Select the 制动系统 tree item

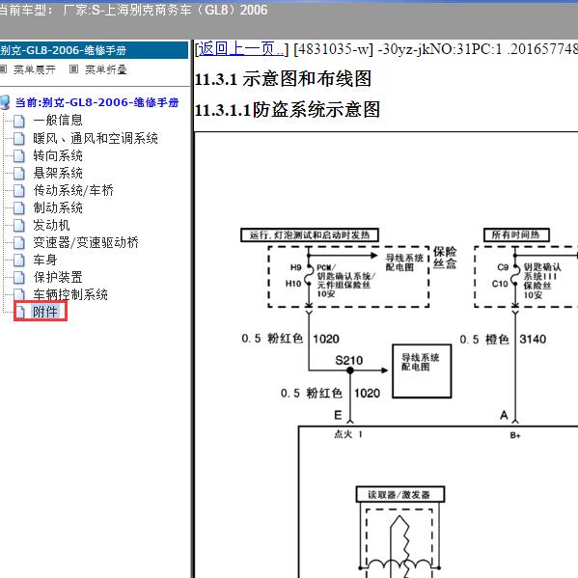click(x=58, y=207)
